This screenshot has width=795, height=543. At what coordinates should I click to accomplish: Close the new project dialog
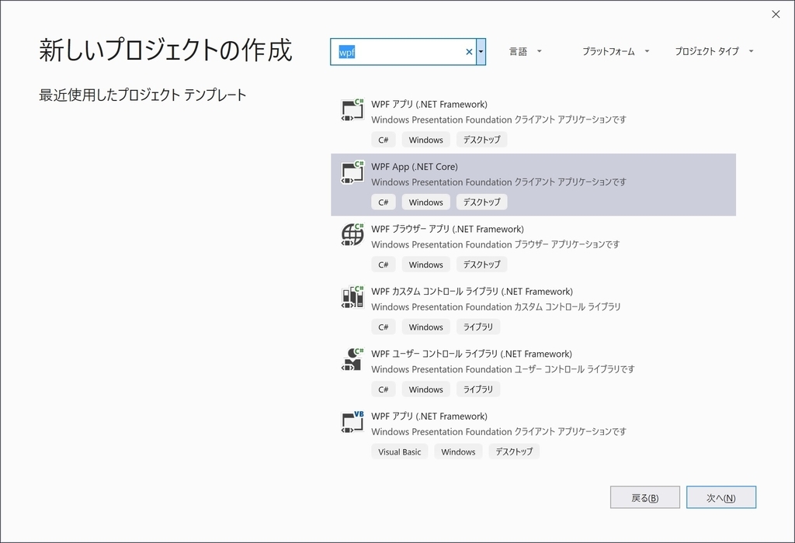pyautogui.click(x=776, y=14)
